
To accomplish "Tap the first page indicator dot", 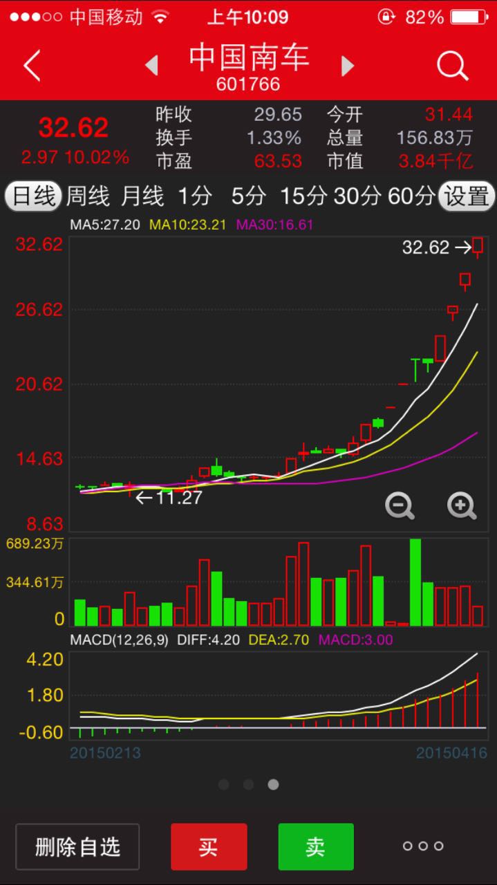I will coord(223,784).
